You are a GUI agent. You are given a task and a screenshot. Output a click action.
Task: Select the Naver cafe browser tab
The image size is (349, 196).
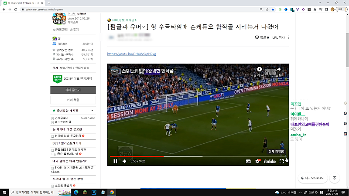(x=23, y=3)
